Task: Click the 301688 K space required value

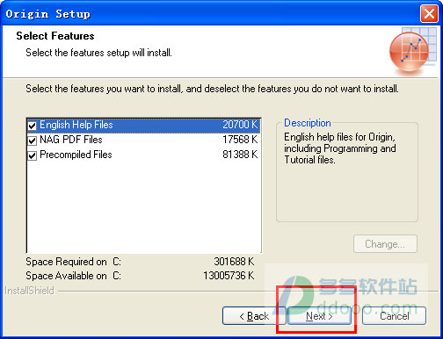Action: tap(234, 262)
